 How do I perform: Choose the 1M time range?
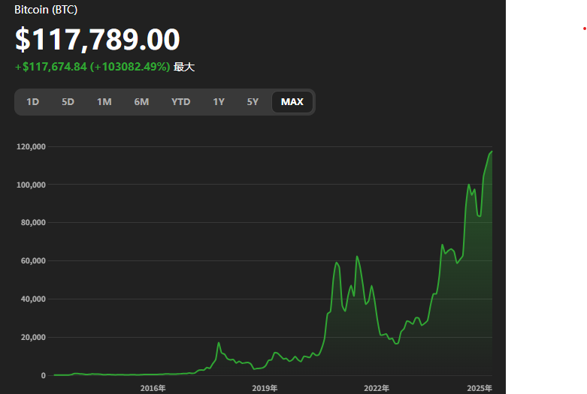(104, 102)
